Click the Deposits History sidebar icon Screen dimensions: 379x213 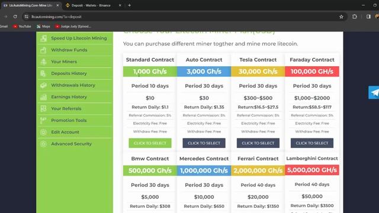(x=43, y=73)
